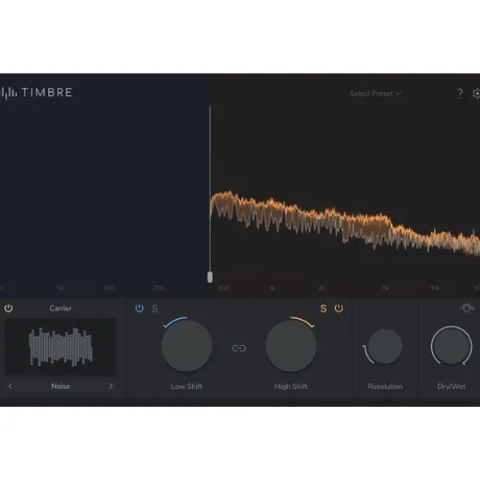Toggle the link icon between shift knobs
Screen dimensions: 480x481
click(x=238, y=348)
